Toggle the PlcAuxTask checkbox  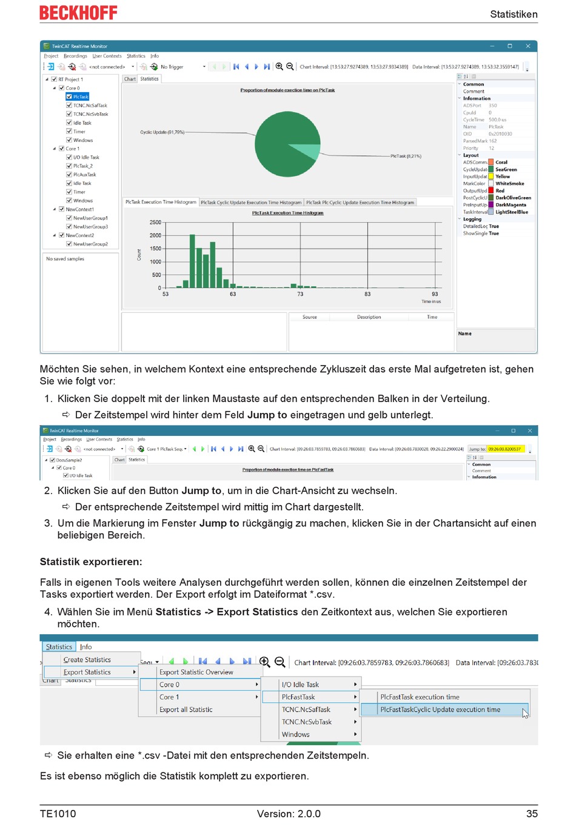pos(69,175)
